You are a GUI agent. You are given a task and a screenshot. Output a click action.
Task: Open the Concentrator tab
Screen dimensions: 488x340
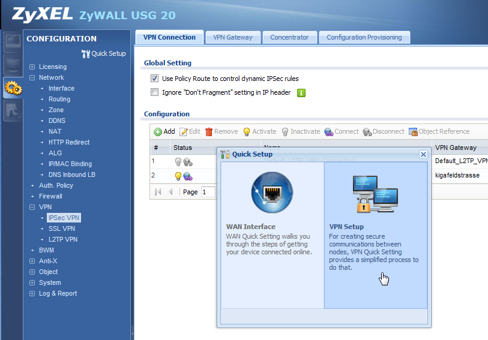pyautogui.click(x=289, y=37)
